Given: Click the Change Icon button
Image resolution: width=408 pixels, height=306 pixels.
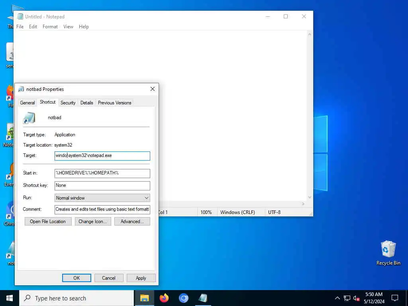Looking at the screenshot, I should [93, 222].
